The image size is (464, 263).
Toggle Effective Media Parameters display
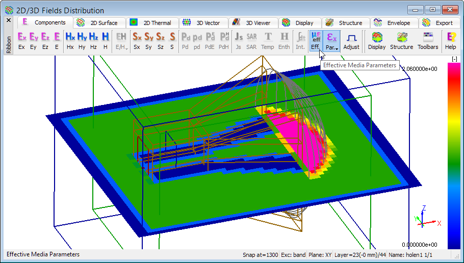(x=316, y=40)
